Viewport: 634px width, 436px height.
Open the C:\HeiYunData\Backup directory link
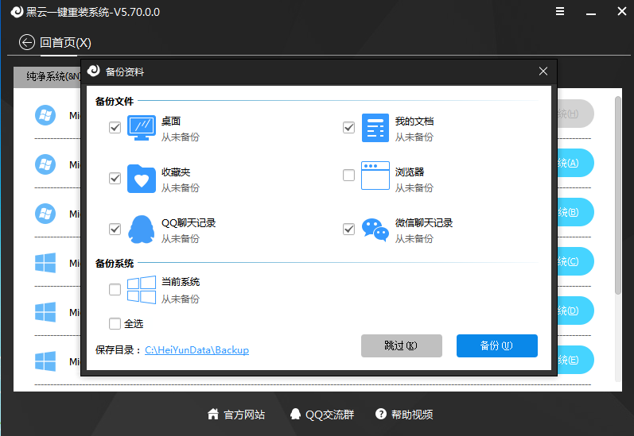point(196,349)
